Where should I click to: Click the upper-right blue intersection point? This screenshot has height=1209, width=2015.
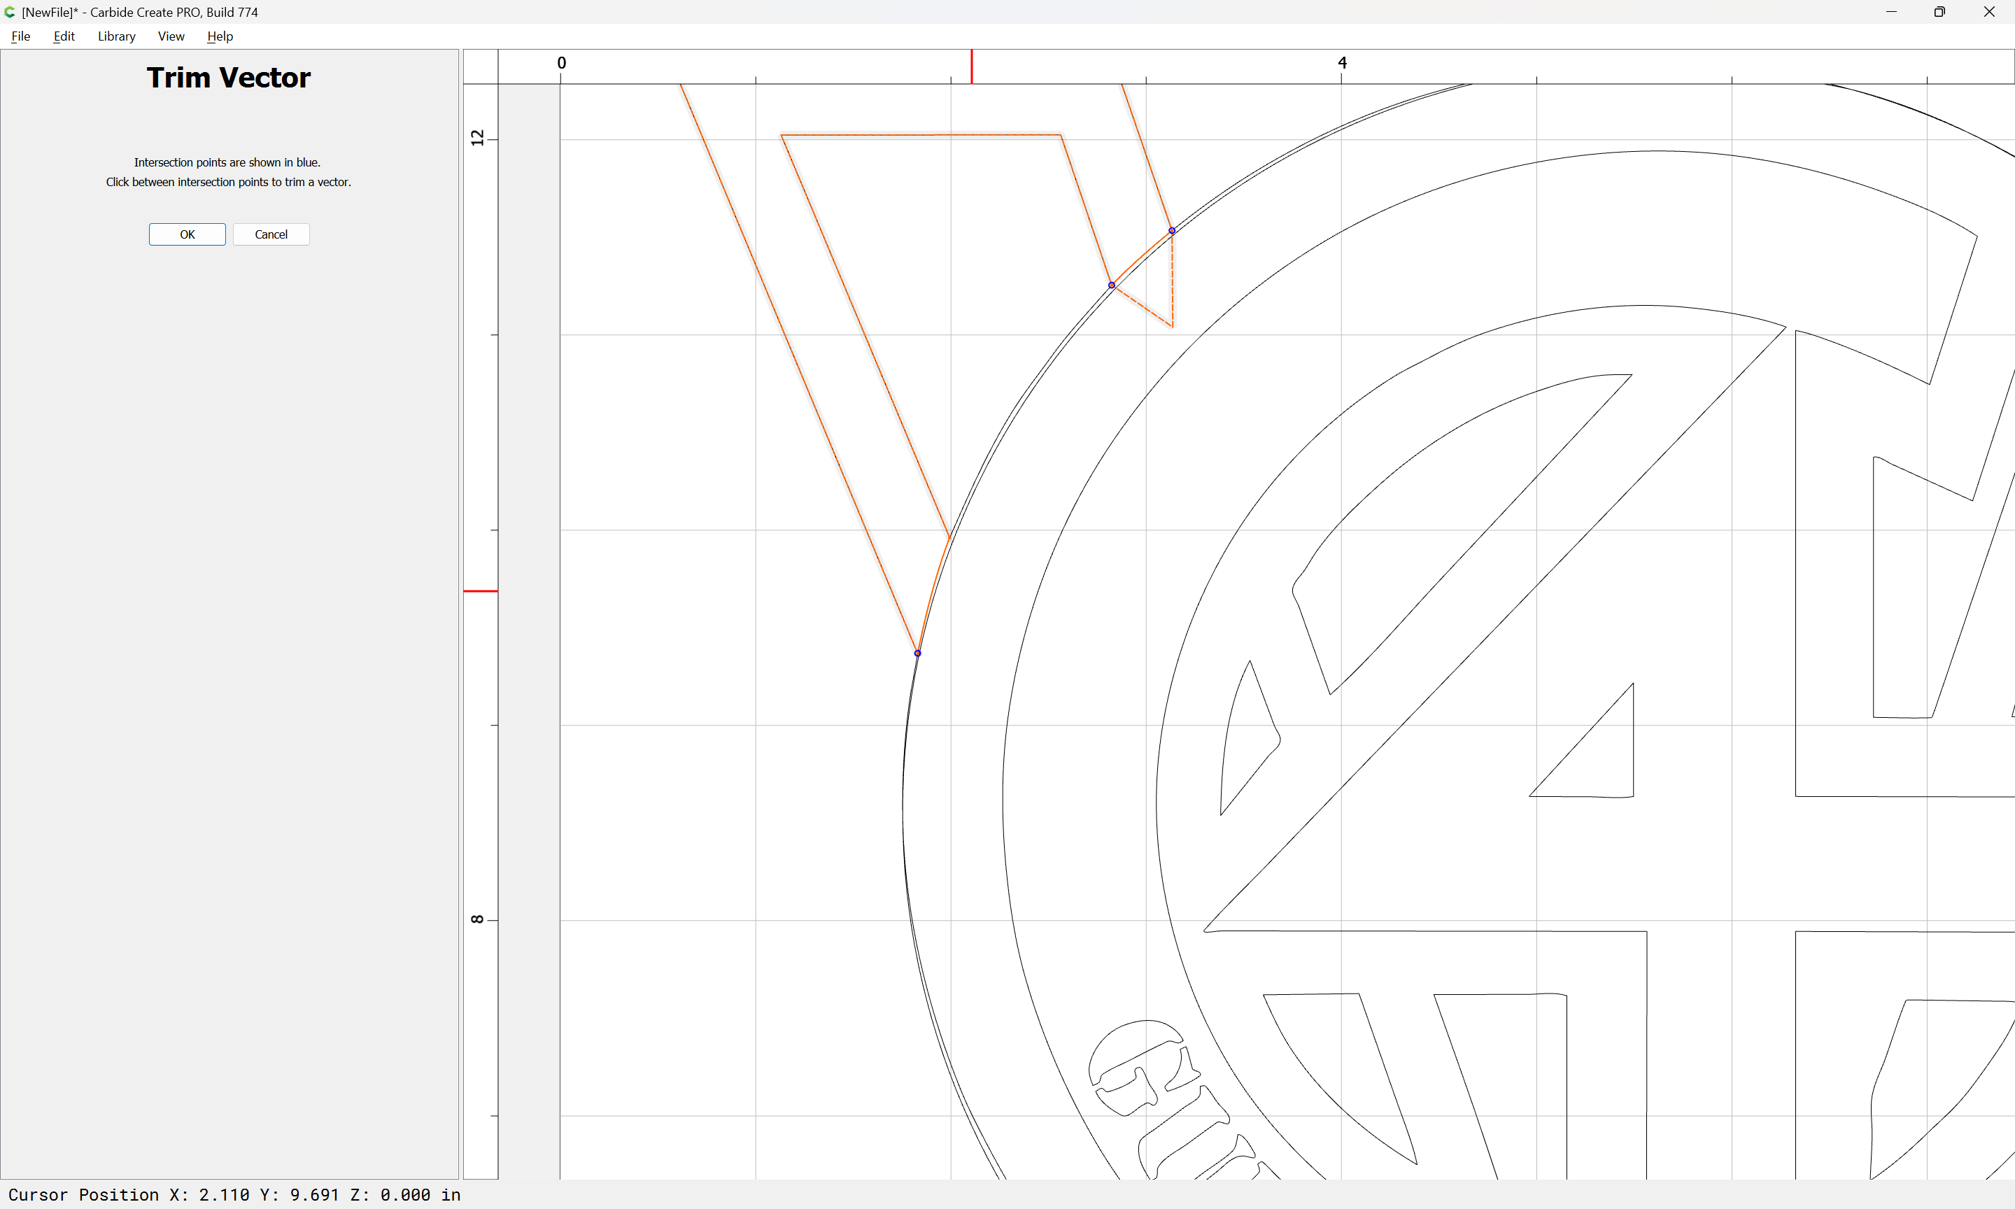[x=1172, y=231]
